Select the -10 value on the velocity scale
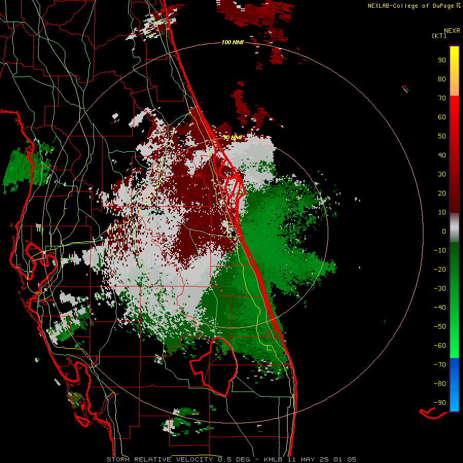463x463 pixels. pos(440,251)
